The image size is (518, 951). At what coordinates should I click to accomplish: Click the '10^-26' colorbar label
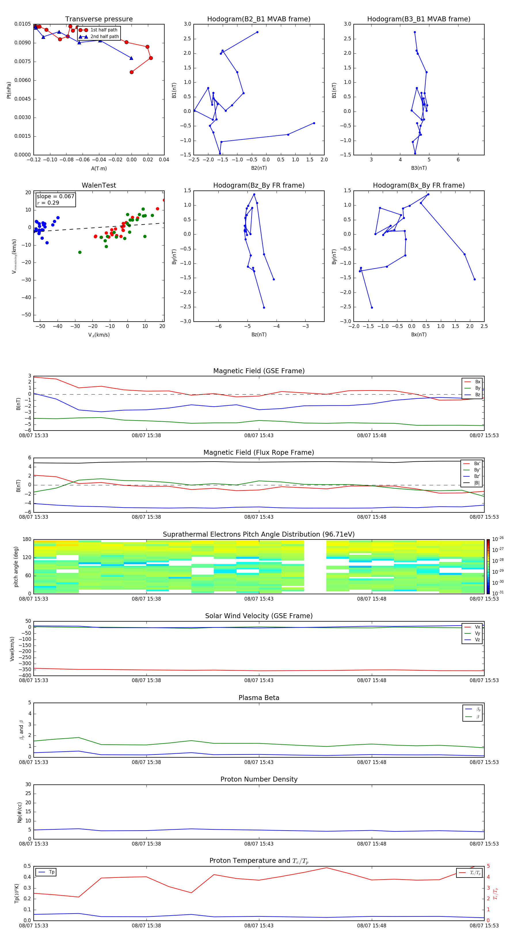(x=498, y=539)
